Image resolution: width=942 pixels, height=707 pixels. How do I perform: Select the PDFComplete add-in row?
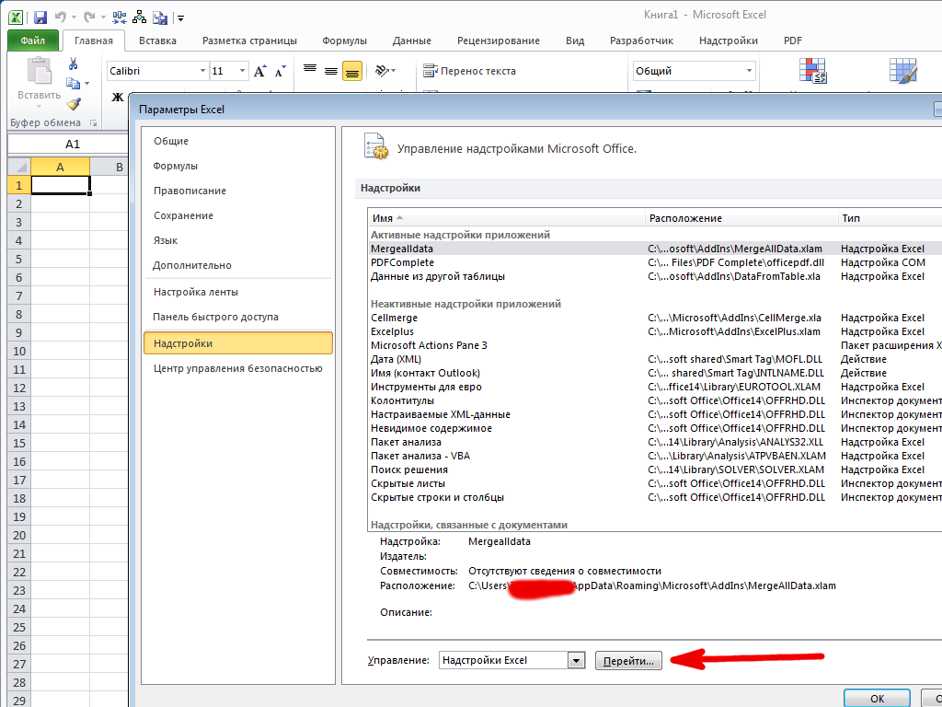point(655,262)
